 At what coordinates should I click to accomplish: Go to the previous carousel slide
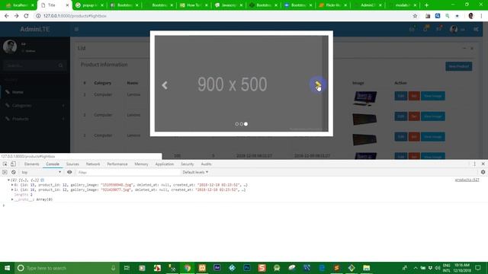point(165,85)
